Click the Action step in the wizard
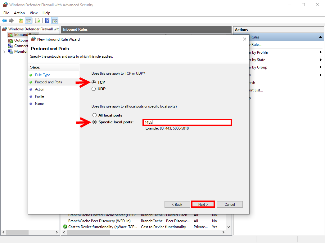 40,89
